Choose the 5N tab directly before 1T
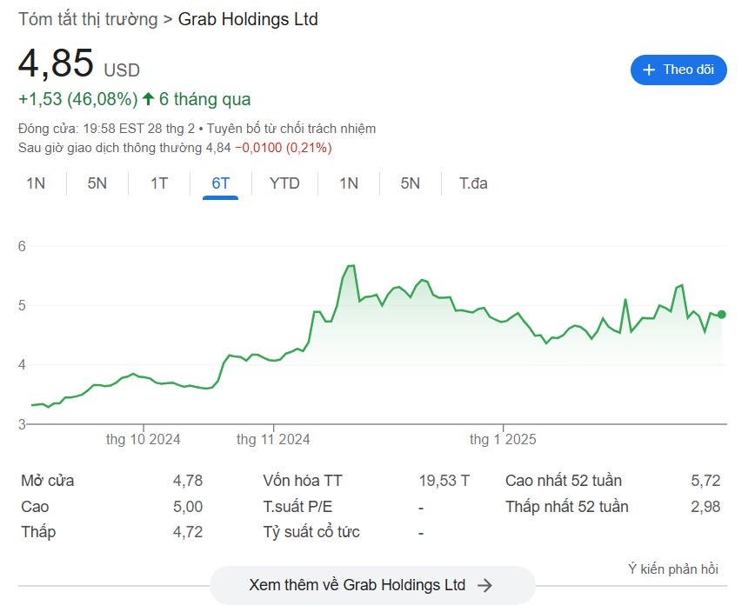This screenshot has width=755, height=612. tap(97, 183)
